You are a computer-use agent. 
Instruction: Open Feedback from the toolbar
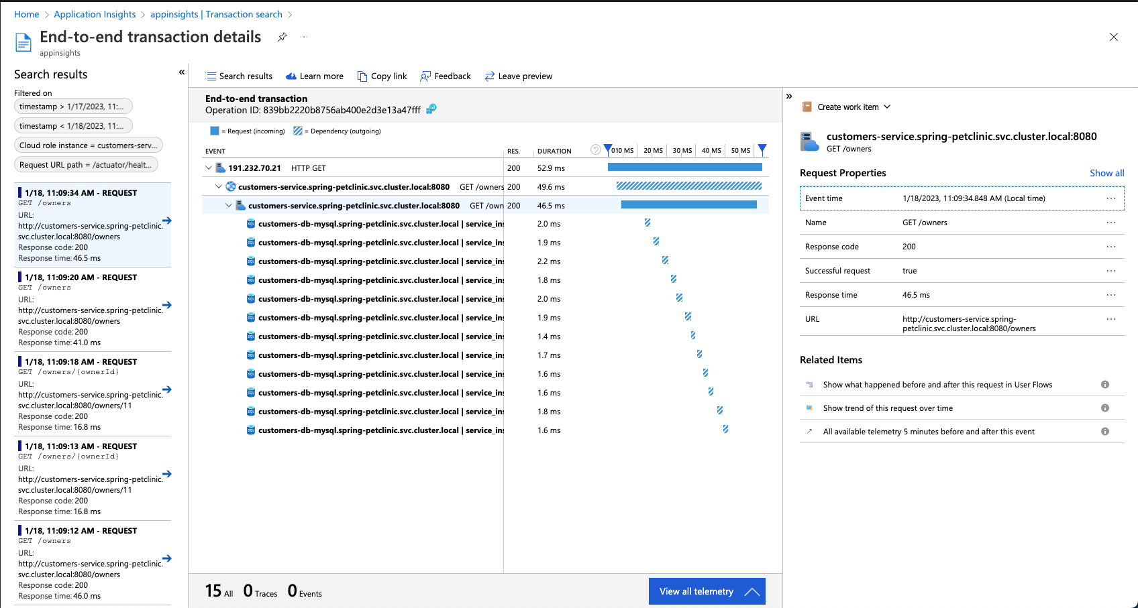446,76
